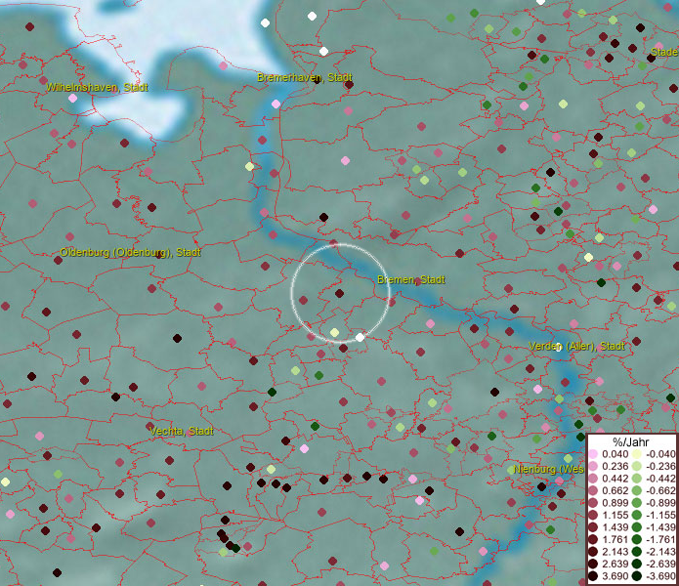Screen dimensions: 679x586
Task: Click the Stade label at the top right
Action: (x=664, y=52)
